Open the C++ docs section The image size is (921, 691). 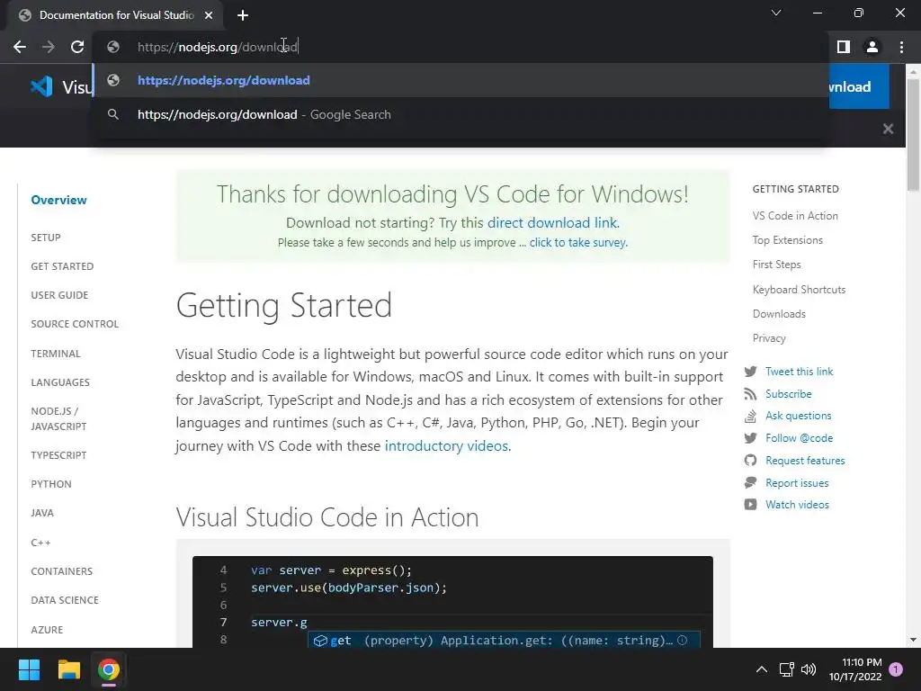point(40,543)
